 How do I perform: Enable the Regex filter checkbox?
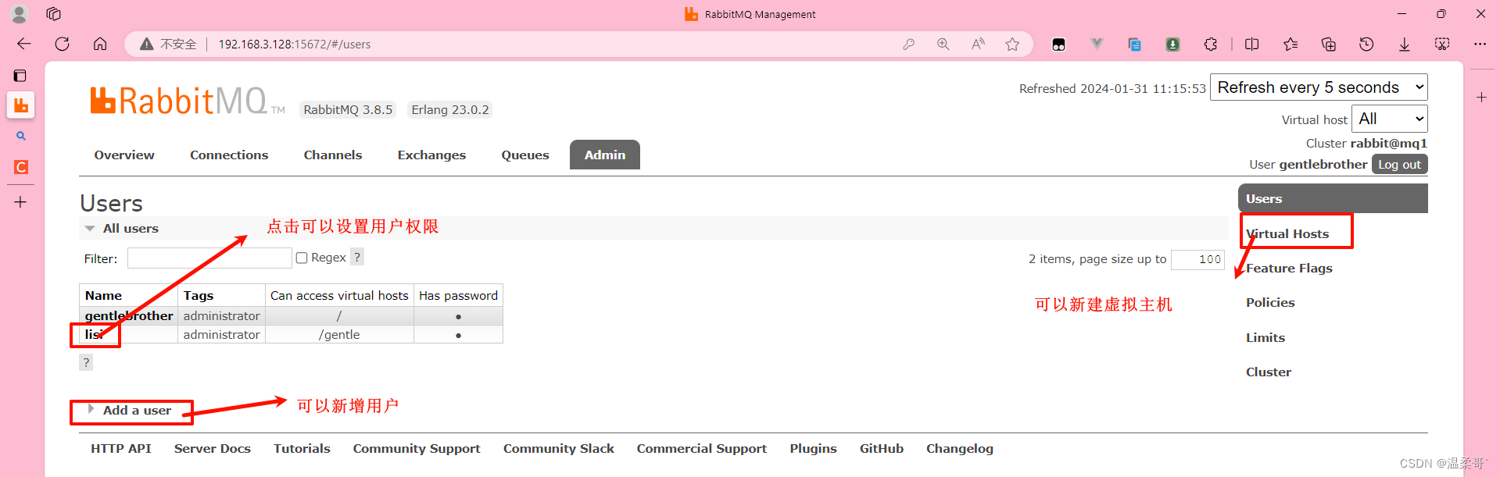coord(302,258)
